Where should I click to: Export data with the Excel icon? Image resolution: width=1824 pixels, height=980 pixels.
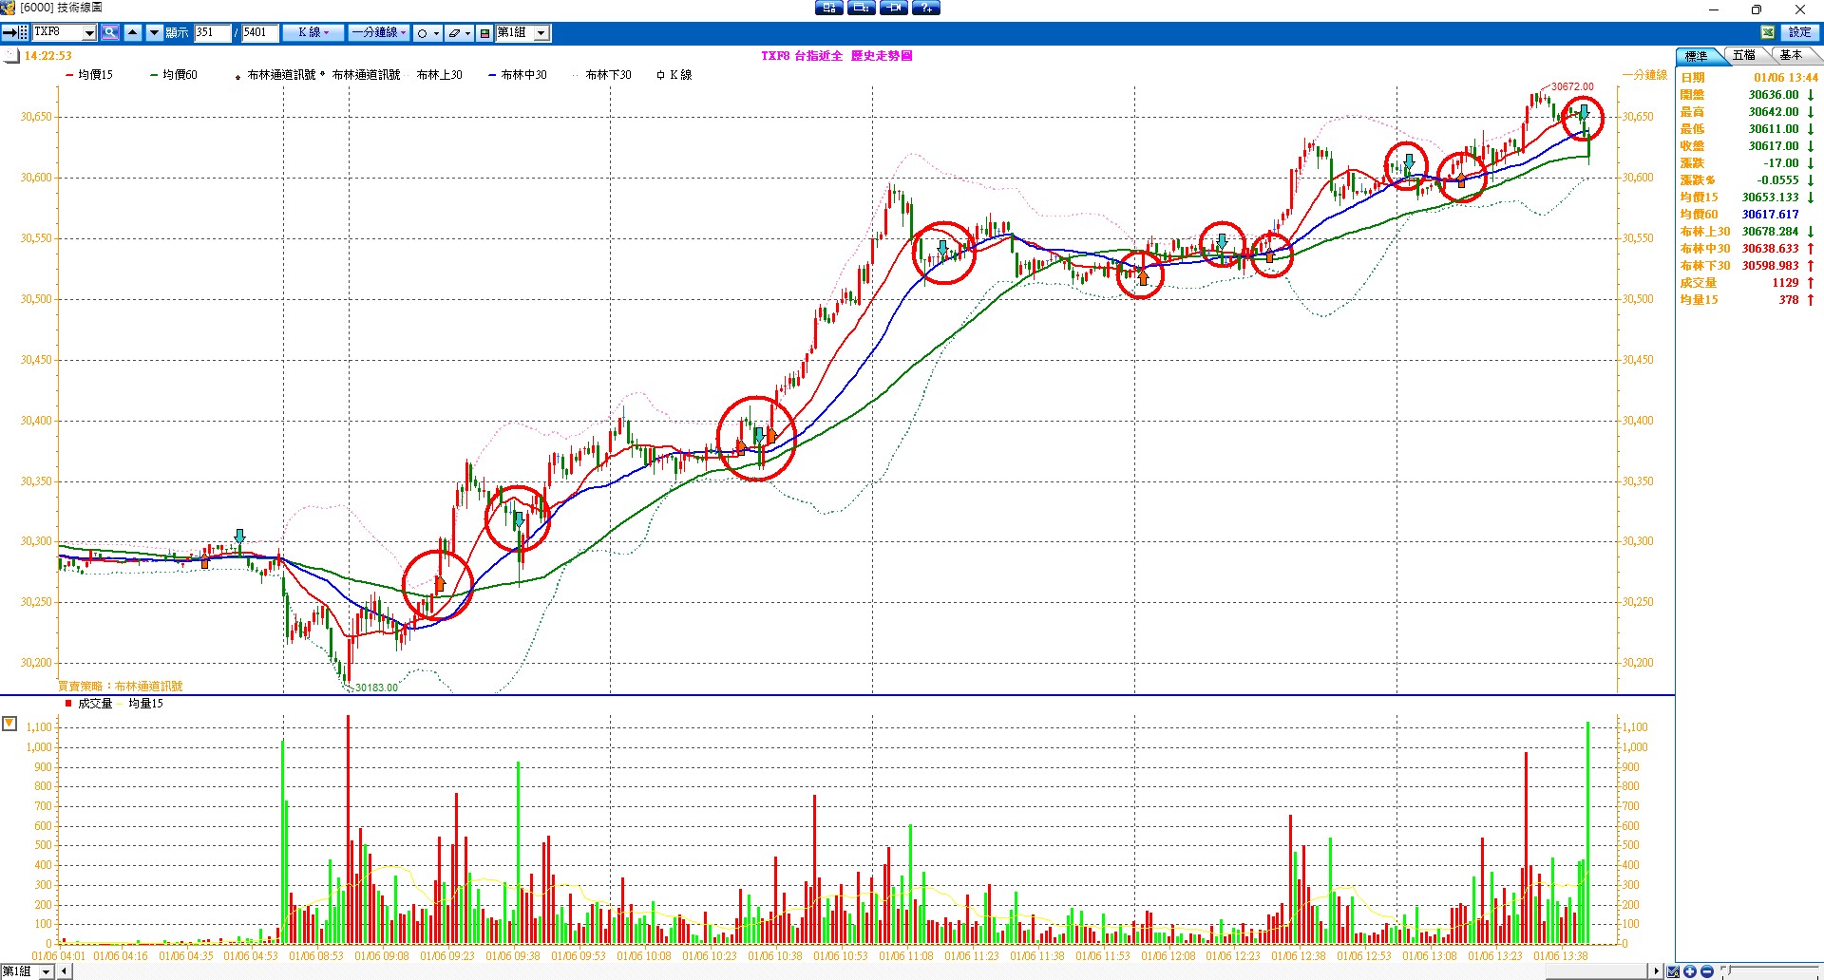(x=1767, y=33)
